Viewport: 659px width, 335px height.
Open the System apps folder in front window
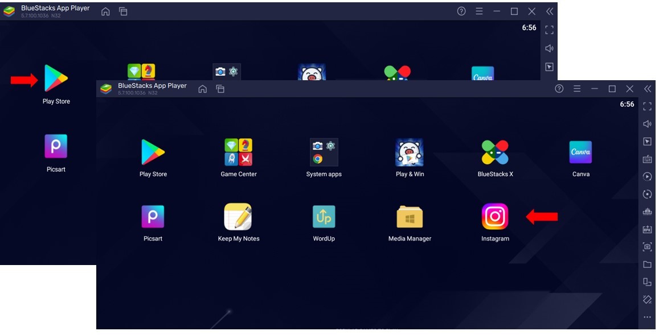click(x=324, y=152)
